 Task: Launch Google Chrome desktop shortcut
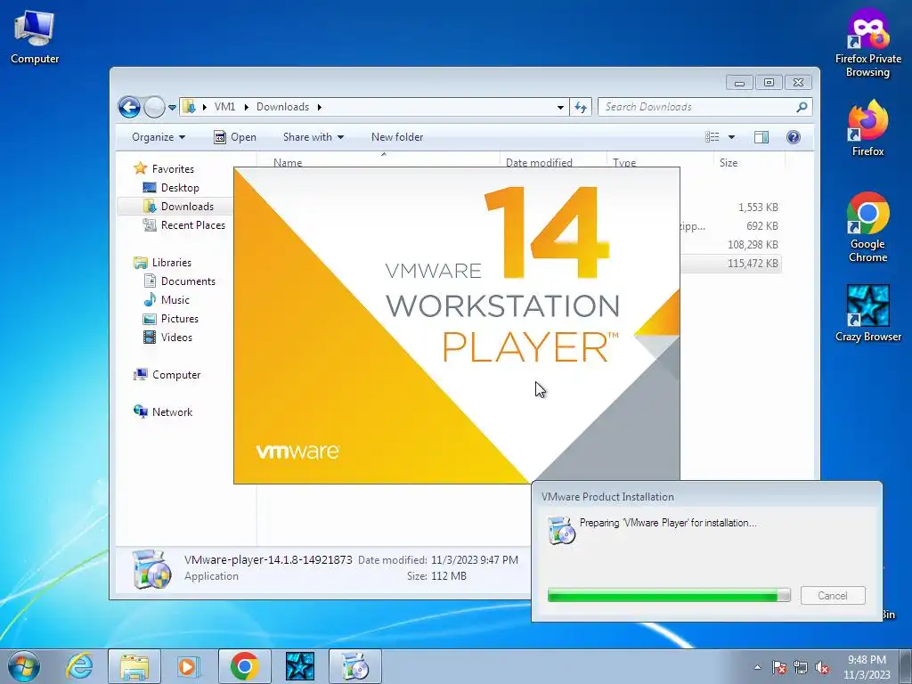pos(867,227)
